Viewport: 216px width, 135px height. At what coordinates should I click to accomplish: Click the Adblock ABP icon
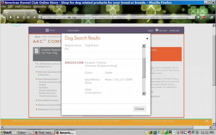click(204, 17)
